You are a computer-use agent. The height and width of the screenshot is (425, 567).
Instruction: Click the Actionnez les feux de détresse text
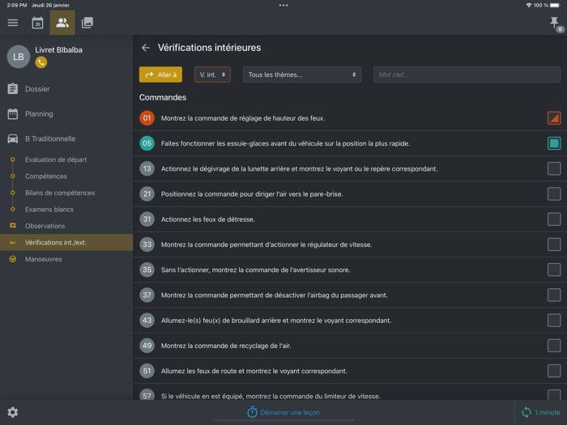point(208,219)
